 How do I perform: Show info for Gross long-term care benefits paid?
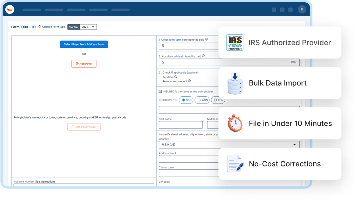[206, 39]
